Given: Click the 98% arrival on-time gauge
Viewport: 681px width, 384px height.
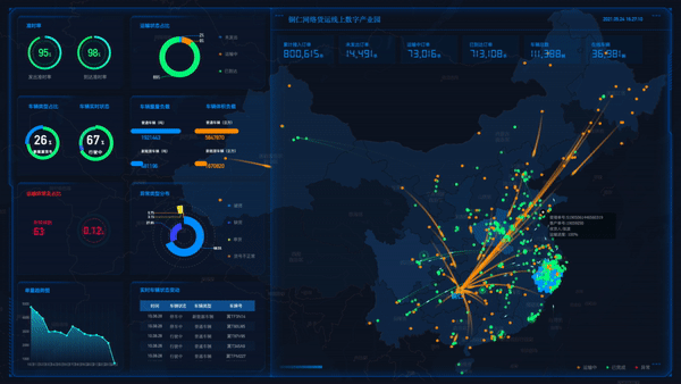Looking at the screenshot, I should click(94, 53).
